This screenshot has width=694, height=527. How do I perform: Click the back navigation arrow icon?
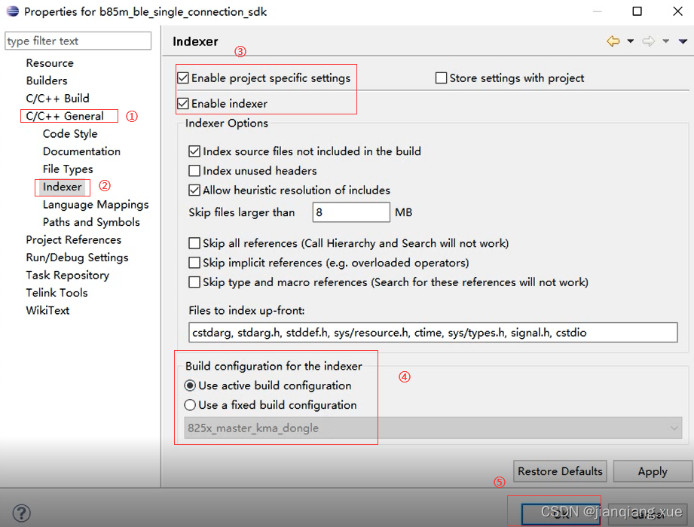click(x=613, y=41)
